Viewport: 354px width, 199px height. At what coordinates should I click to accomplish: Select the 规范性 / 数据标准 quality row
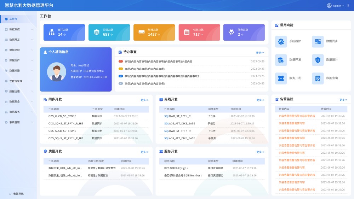click(96, 175)
